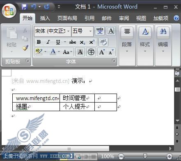Click the horizontal scrollbar right arrow

point(170,148)
